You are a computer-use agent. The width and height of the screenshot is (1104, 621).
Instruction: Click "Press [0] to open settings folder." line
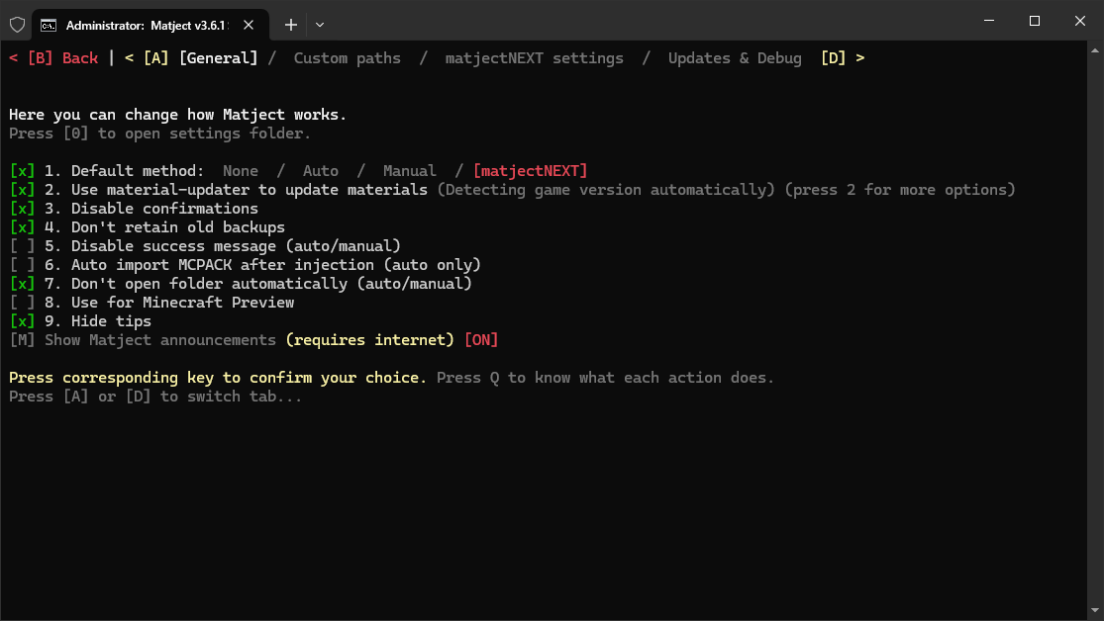pos(159,133)
